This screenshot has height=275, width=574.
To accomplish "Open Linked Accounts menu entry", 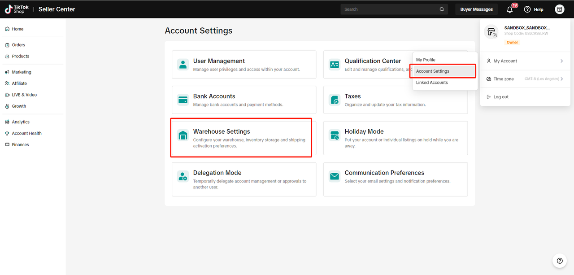I will [432, 83].
